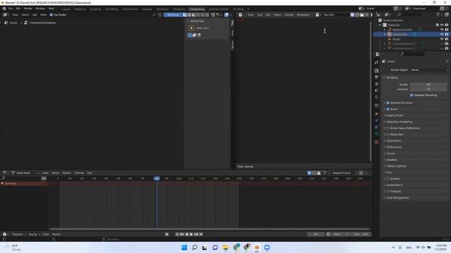
Task: Expand the Performance panel
Action: pos(393,147)
